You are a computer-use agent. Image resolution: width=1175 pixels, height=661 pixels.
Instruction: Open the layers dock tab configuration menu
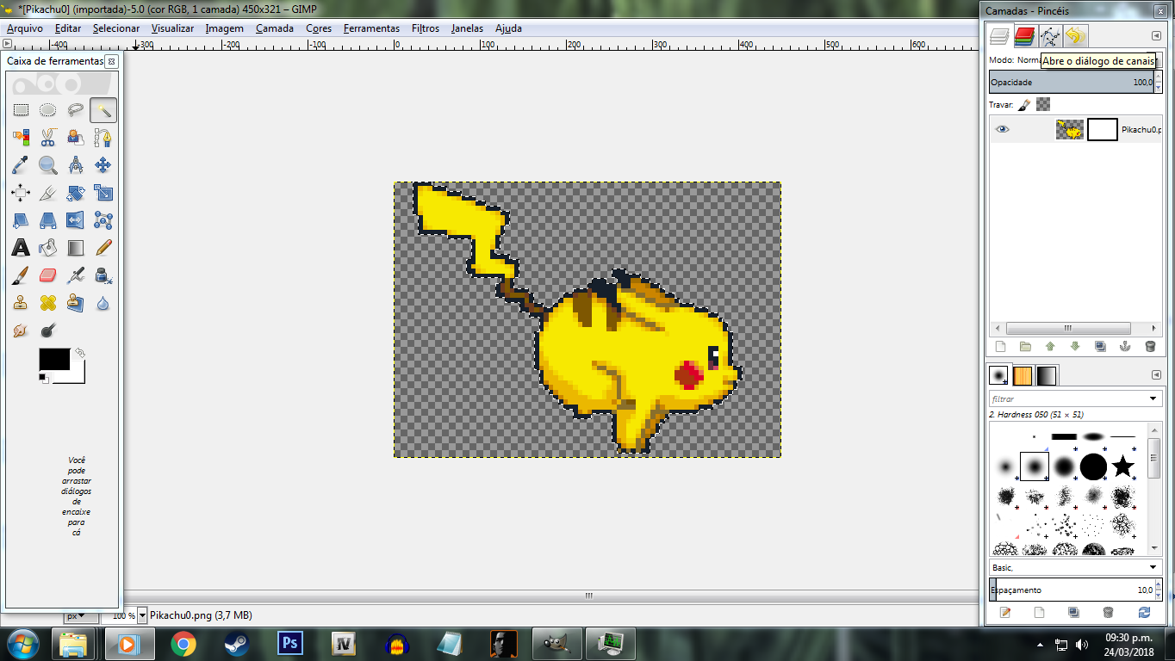coord(1156,35)
